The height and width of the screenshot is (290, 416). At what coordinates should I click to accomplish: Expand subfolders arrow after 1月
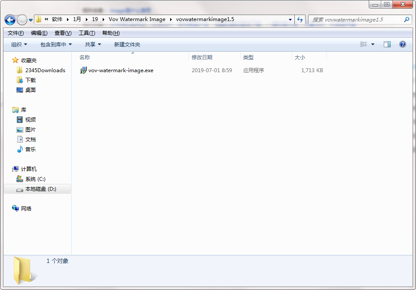pyautogui.click(x=86, y=20)
